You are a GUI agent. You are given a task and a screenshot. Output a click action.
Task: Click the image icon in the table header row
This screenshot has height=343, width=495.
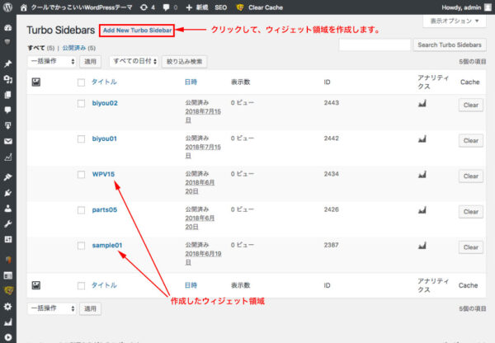point(36,82)
